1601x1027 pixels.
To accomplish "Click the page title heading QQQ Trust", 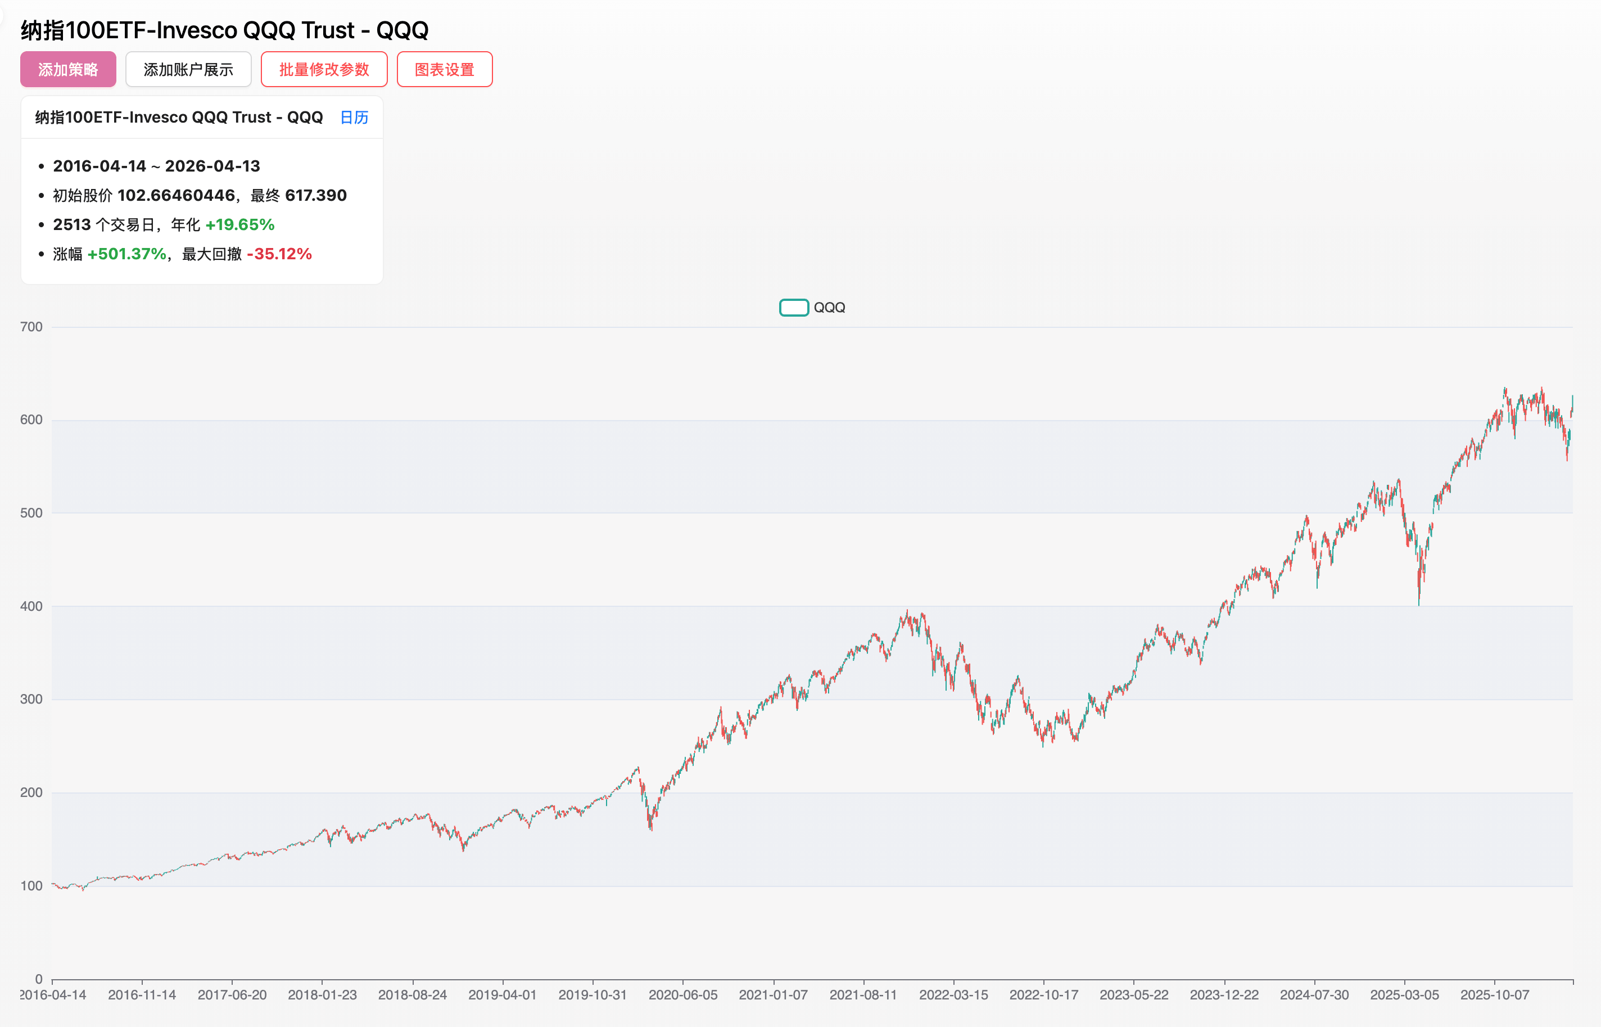I will 224,30.
